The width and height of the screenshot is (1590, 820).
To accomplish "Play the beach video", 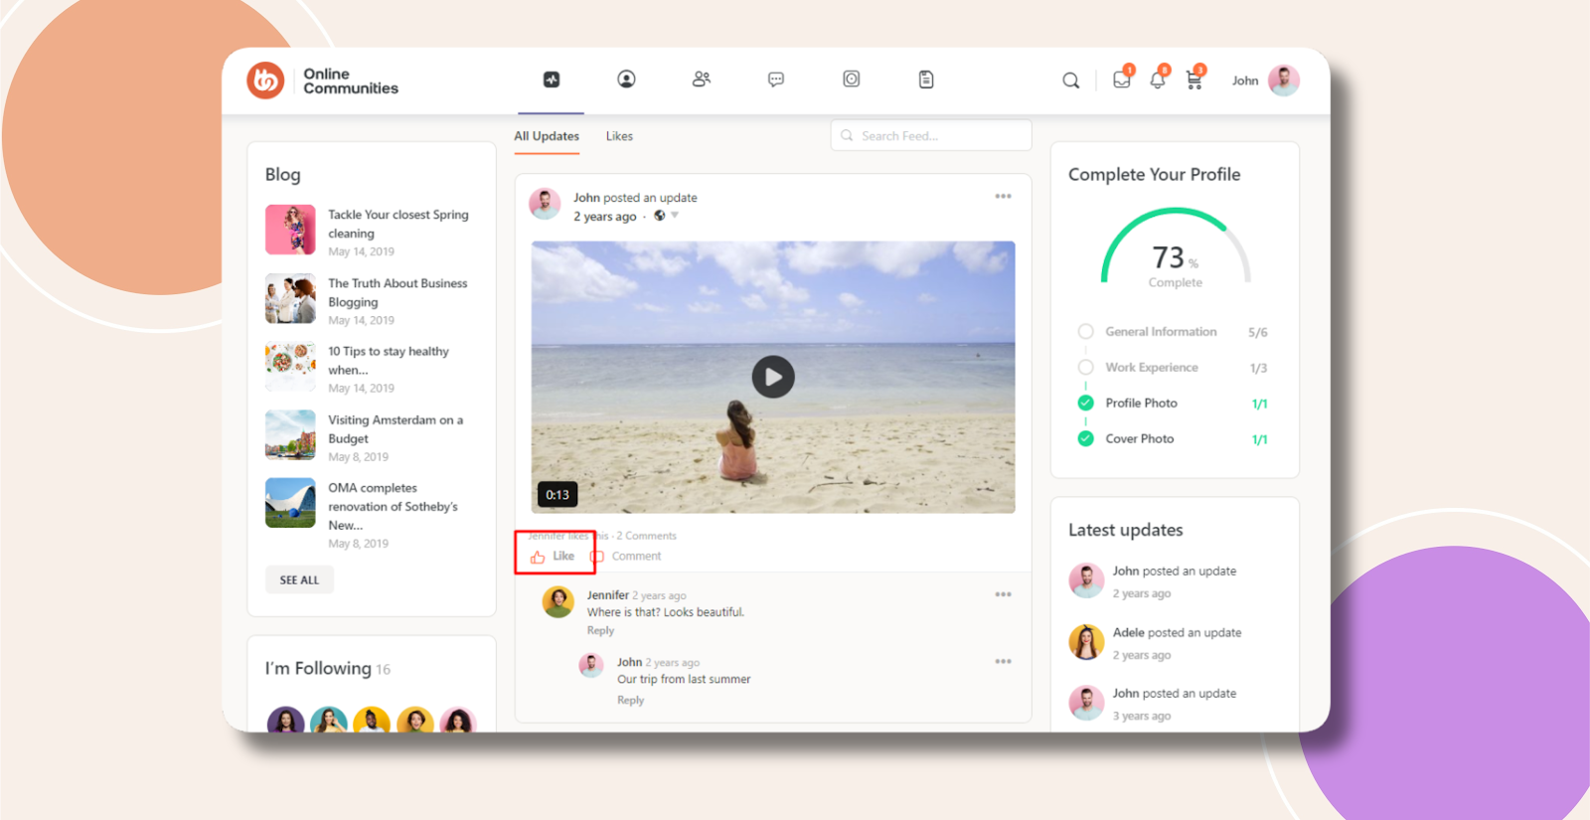I will coord(773,377).
